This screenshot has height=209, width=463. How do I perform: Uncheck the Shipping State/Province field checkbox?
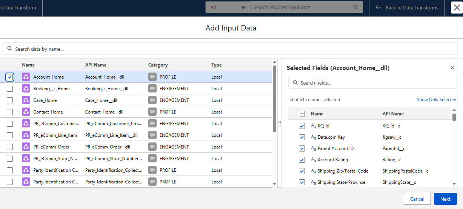[x=302, y=182]
